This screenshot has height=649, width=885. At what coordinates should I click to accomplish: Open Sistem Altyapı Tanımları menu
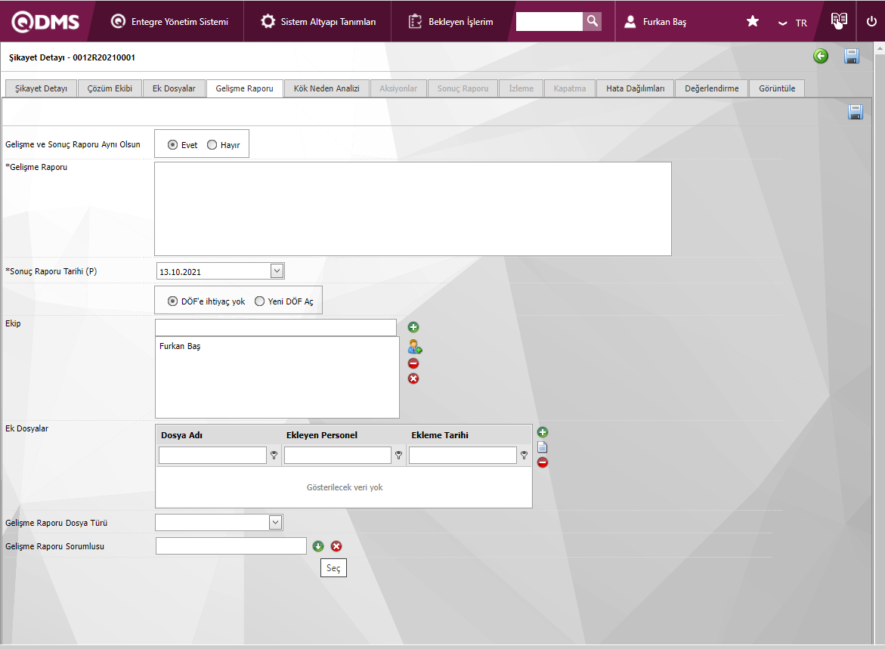pyautogui.click(x=317, y=21)
